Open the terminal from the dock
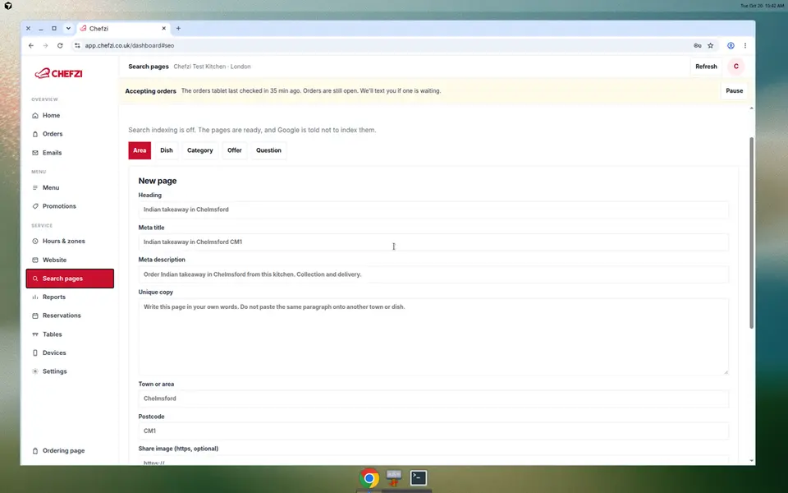Viewport: 788px width, 493px height. point(418,477)
